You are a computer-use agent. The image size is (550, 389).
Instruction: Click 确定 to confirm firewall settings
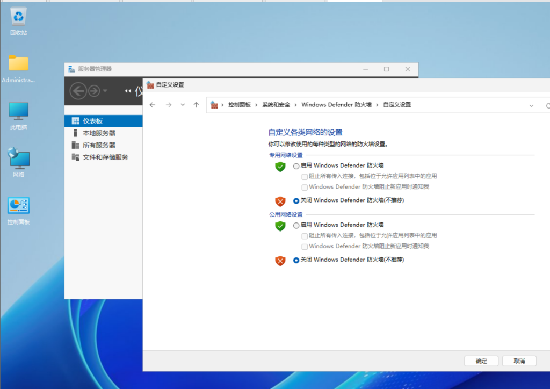[481, 361]
